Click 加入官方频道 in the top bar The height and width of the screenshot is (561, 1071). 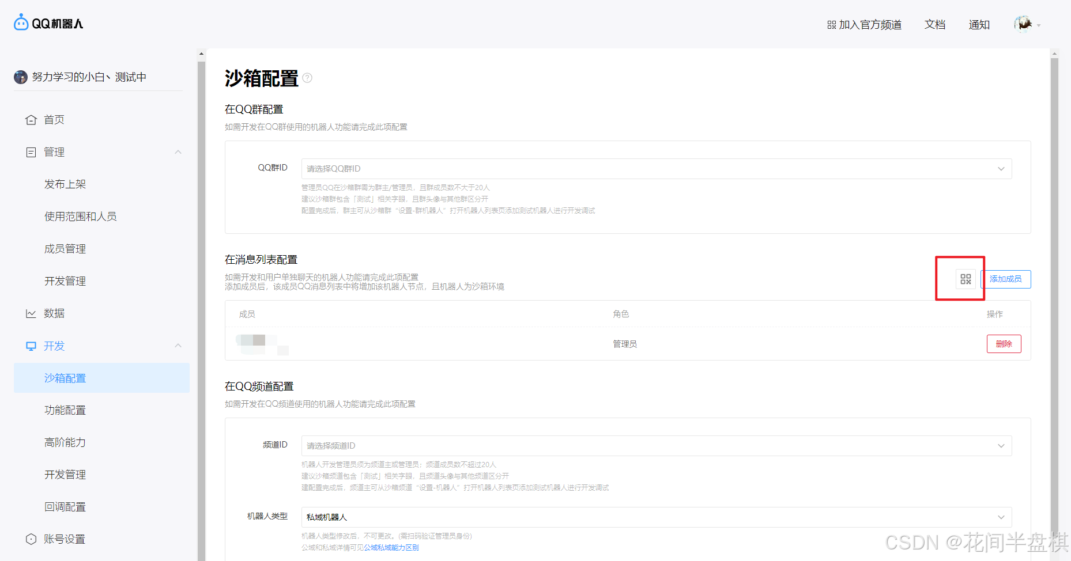[x=870, y=25]
